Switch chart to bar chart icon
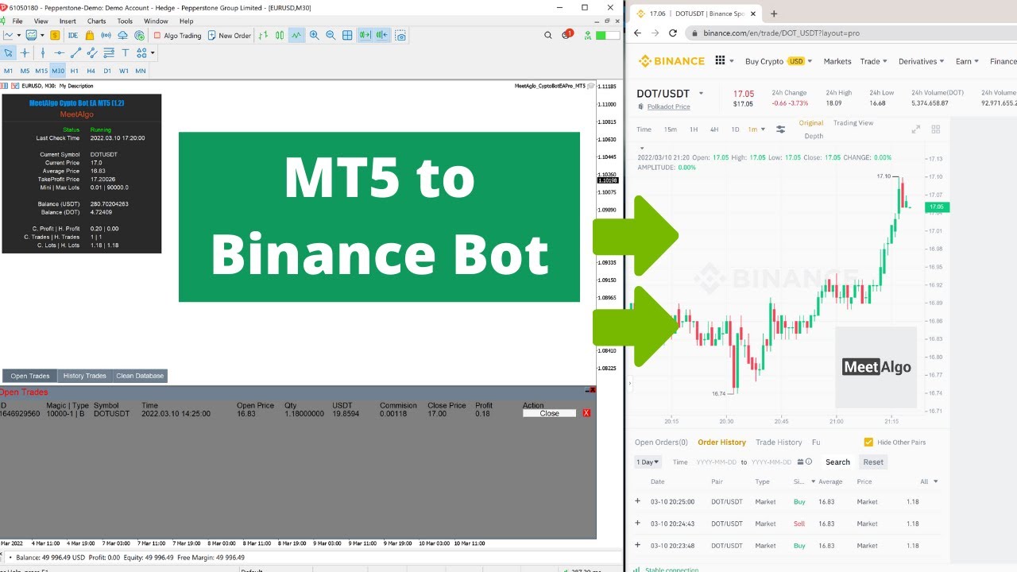 click(265, 35)
